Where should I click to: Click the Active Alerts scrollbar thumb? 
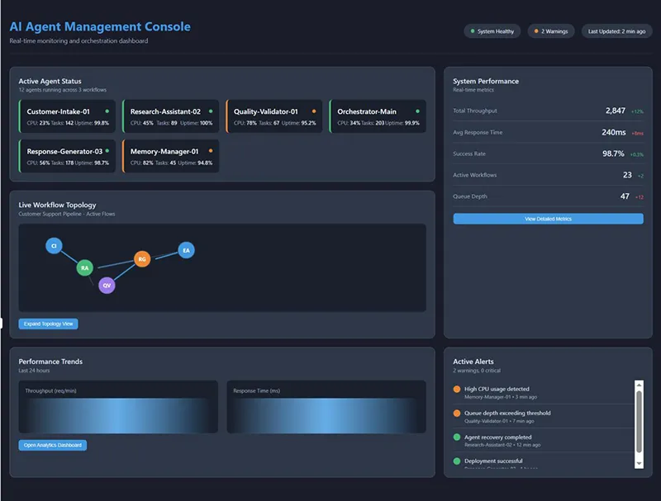(x=639, y=422)
